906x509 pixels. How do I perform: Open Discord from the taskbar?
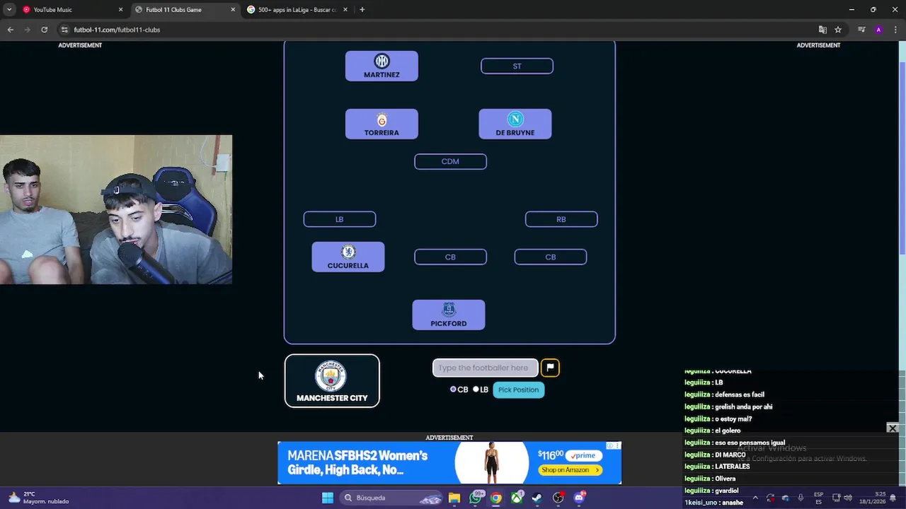click(579, 498)
